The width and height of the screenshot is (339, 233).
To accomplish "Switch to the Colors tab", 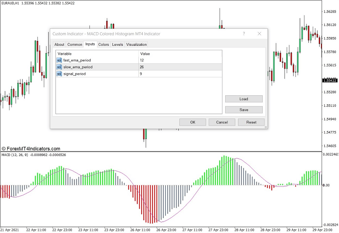I will [103, 44].
